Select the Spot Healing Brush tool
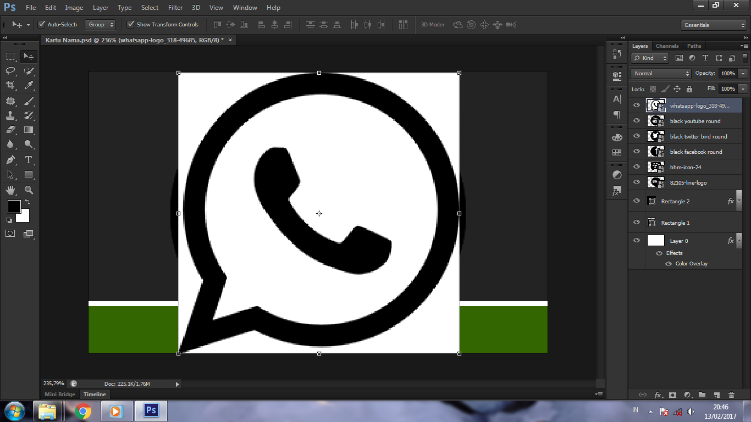Image resolution: width=751 pixels, height=422 pixels. [10, 101]
